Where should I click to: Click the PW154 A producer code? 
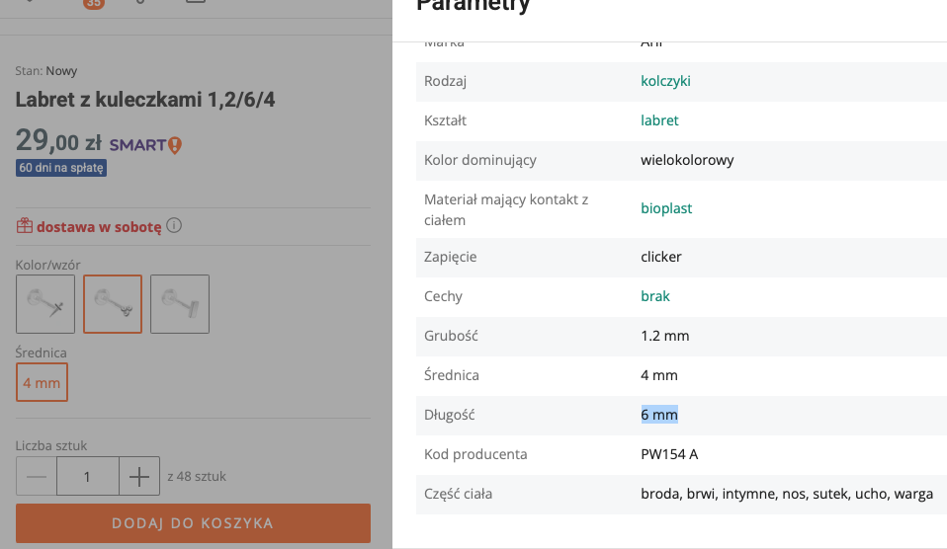click(669, 454)
